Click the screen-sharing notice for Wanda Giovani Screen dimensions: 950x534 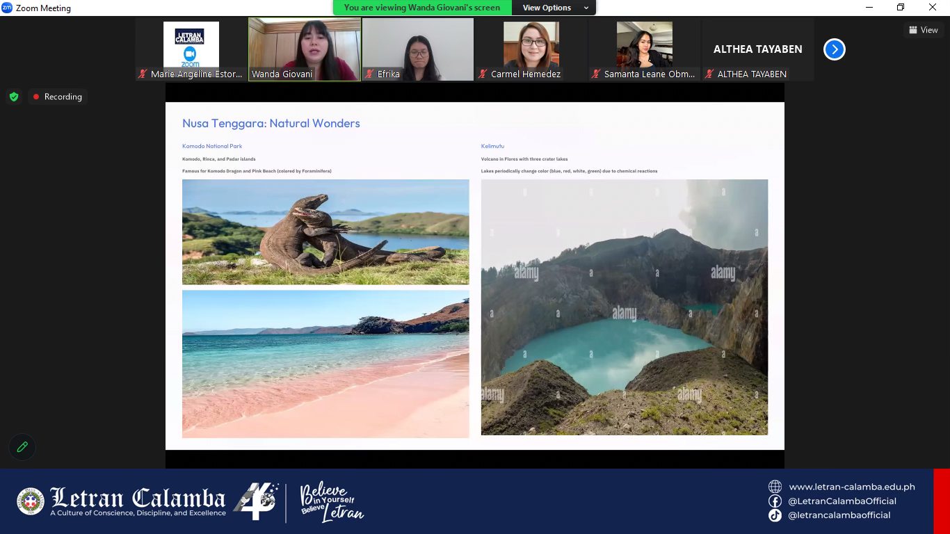(x=422, y=8)
